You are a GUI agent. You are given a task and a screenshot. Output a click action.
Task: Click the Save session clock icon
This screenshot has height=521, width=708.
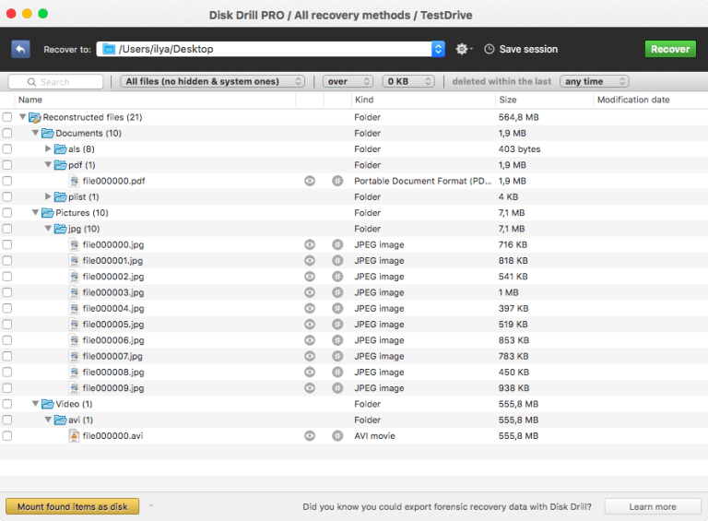pos(489,49)
